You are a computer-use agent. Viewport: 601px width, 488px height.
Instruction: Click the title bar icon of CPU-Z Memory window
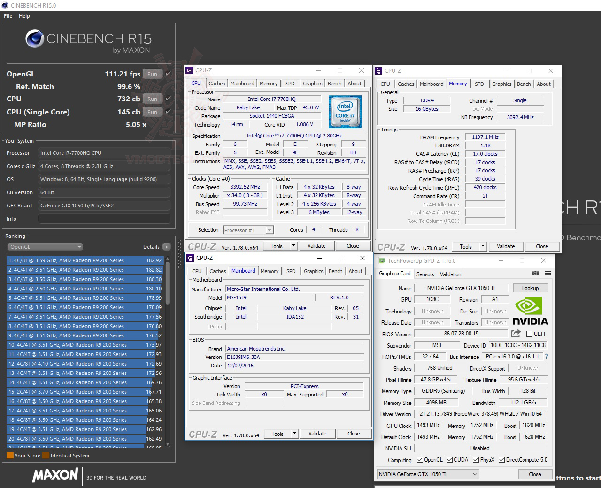(x=378, y=71)
